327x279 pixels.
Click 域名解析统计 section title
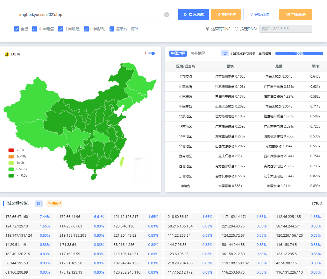click(x=19, y=203)
